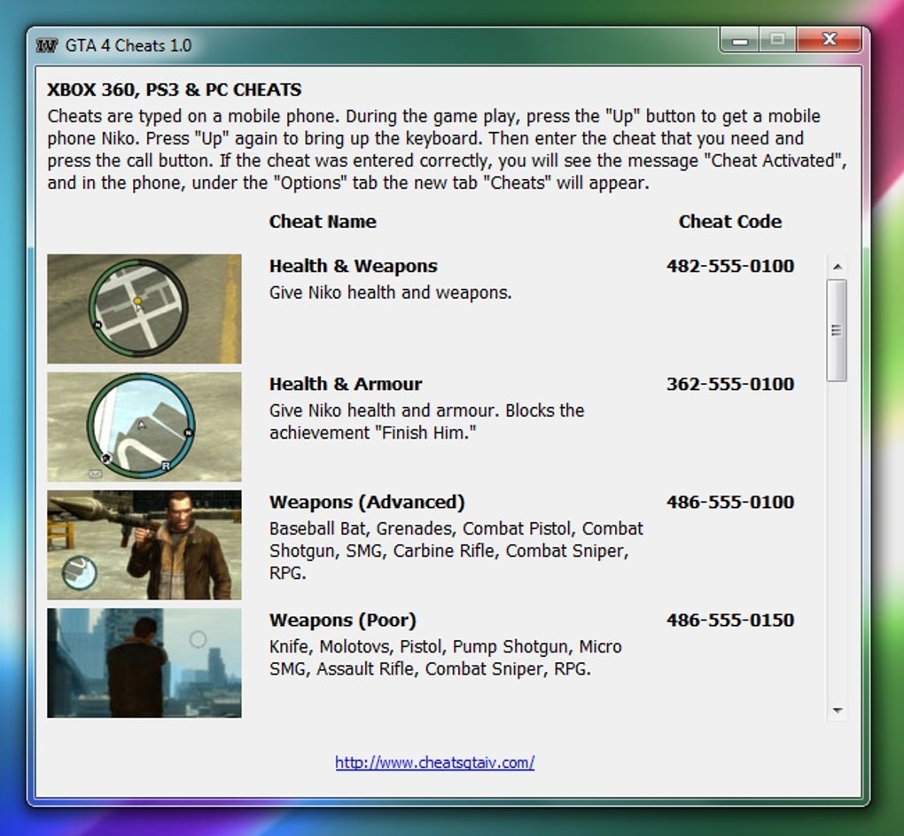Minimize the GTA 4 Cheats window
This screenshot has height=836, width=904.
click(x=740, y=40)
